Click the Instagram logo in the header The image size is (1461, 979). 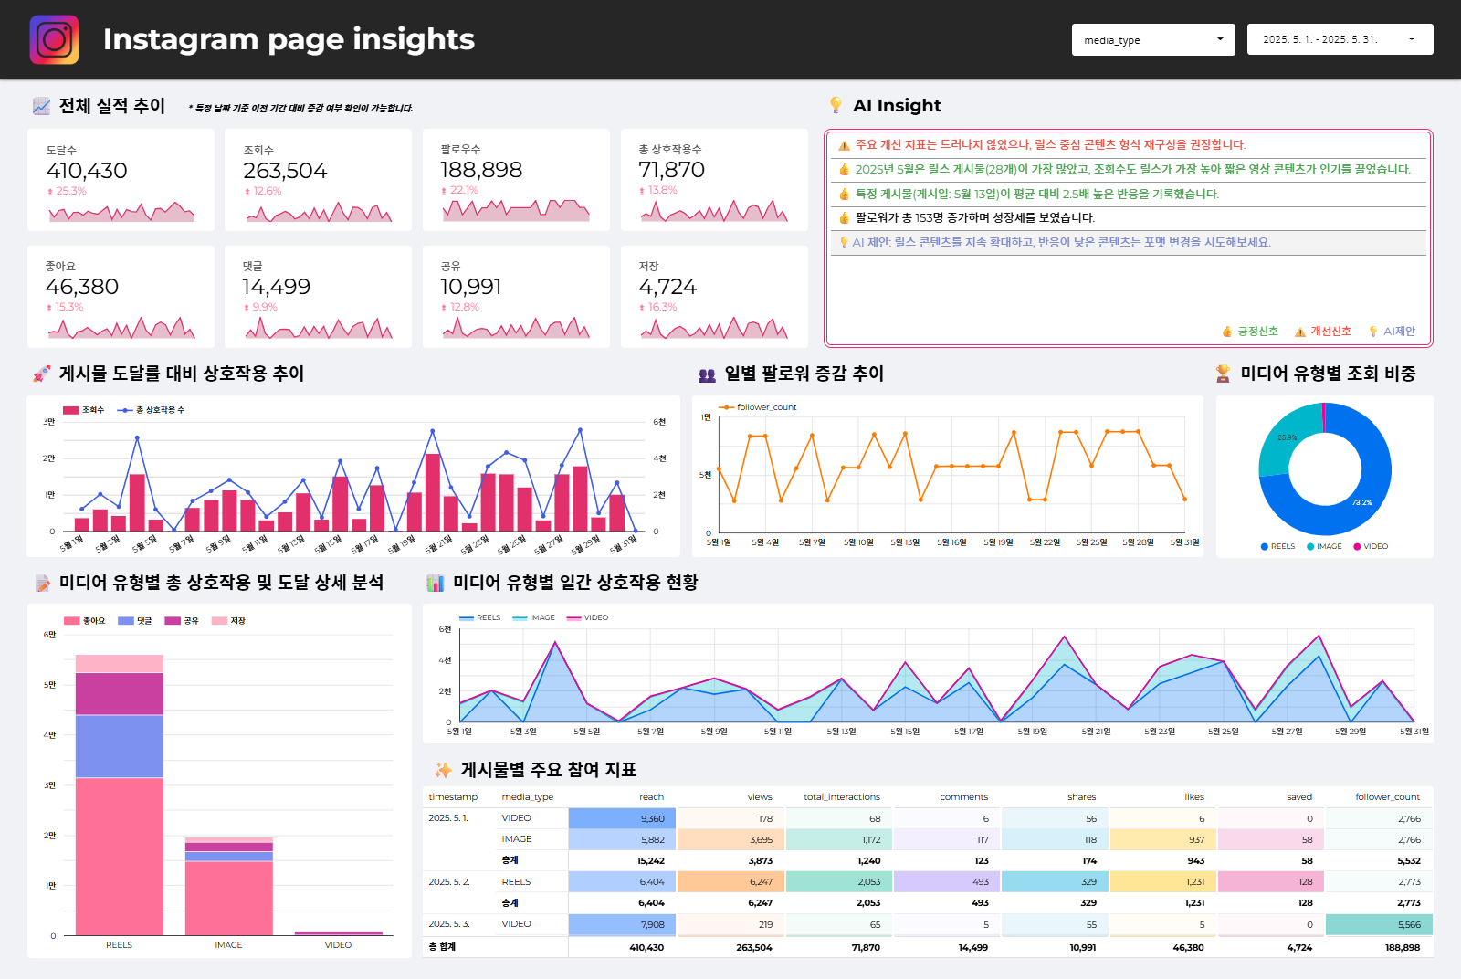click(54, 39)
